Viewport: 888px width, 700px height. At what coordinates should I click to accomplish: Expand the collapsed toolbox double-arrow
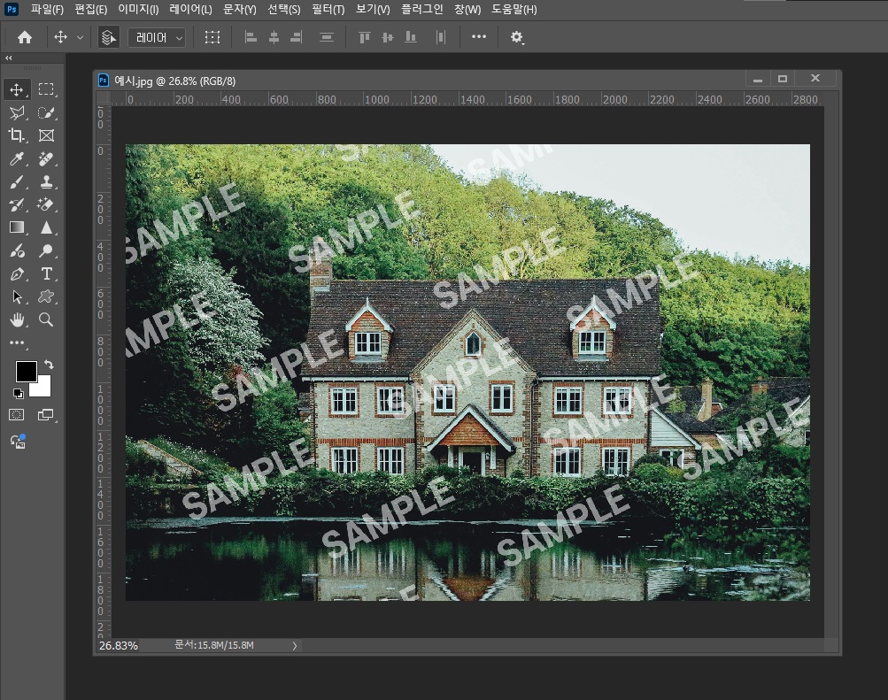(9, 58)
